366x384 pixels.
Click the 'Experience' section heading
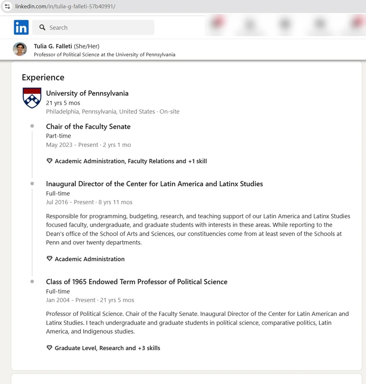pyautogui.click(x=43, y=77)
